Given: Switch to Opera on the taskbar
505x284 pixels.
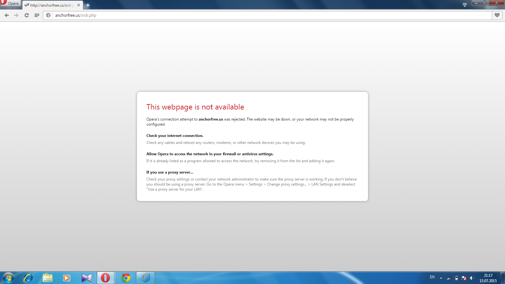Looking at the screenshot, I should (105, 278).
